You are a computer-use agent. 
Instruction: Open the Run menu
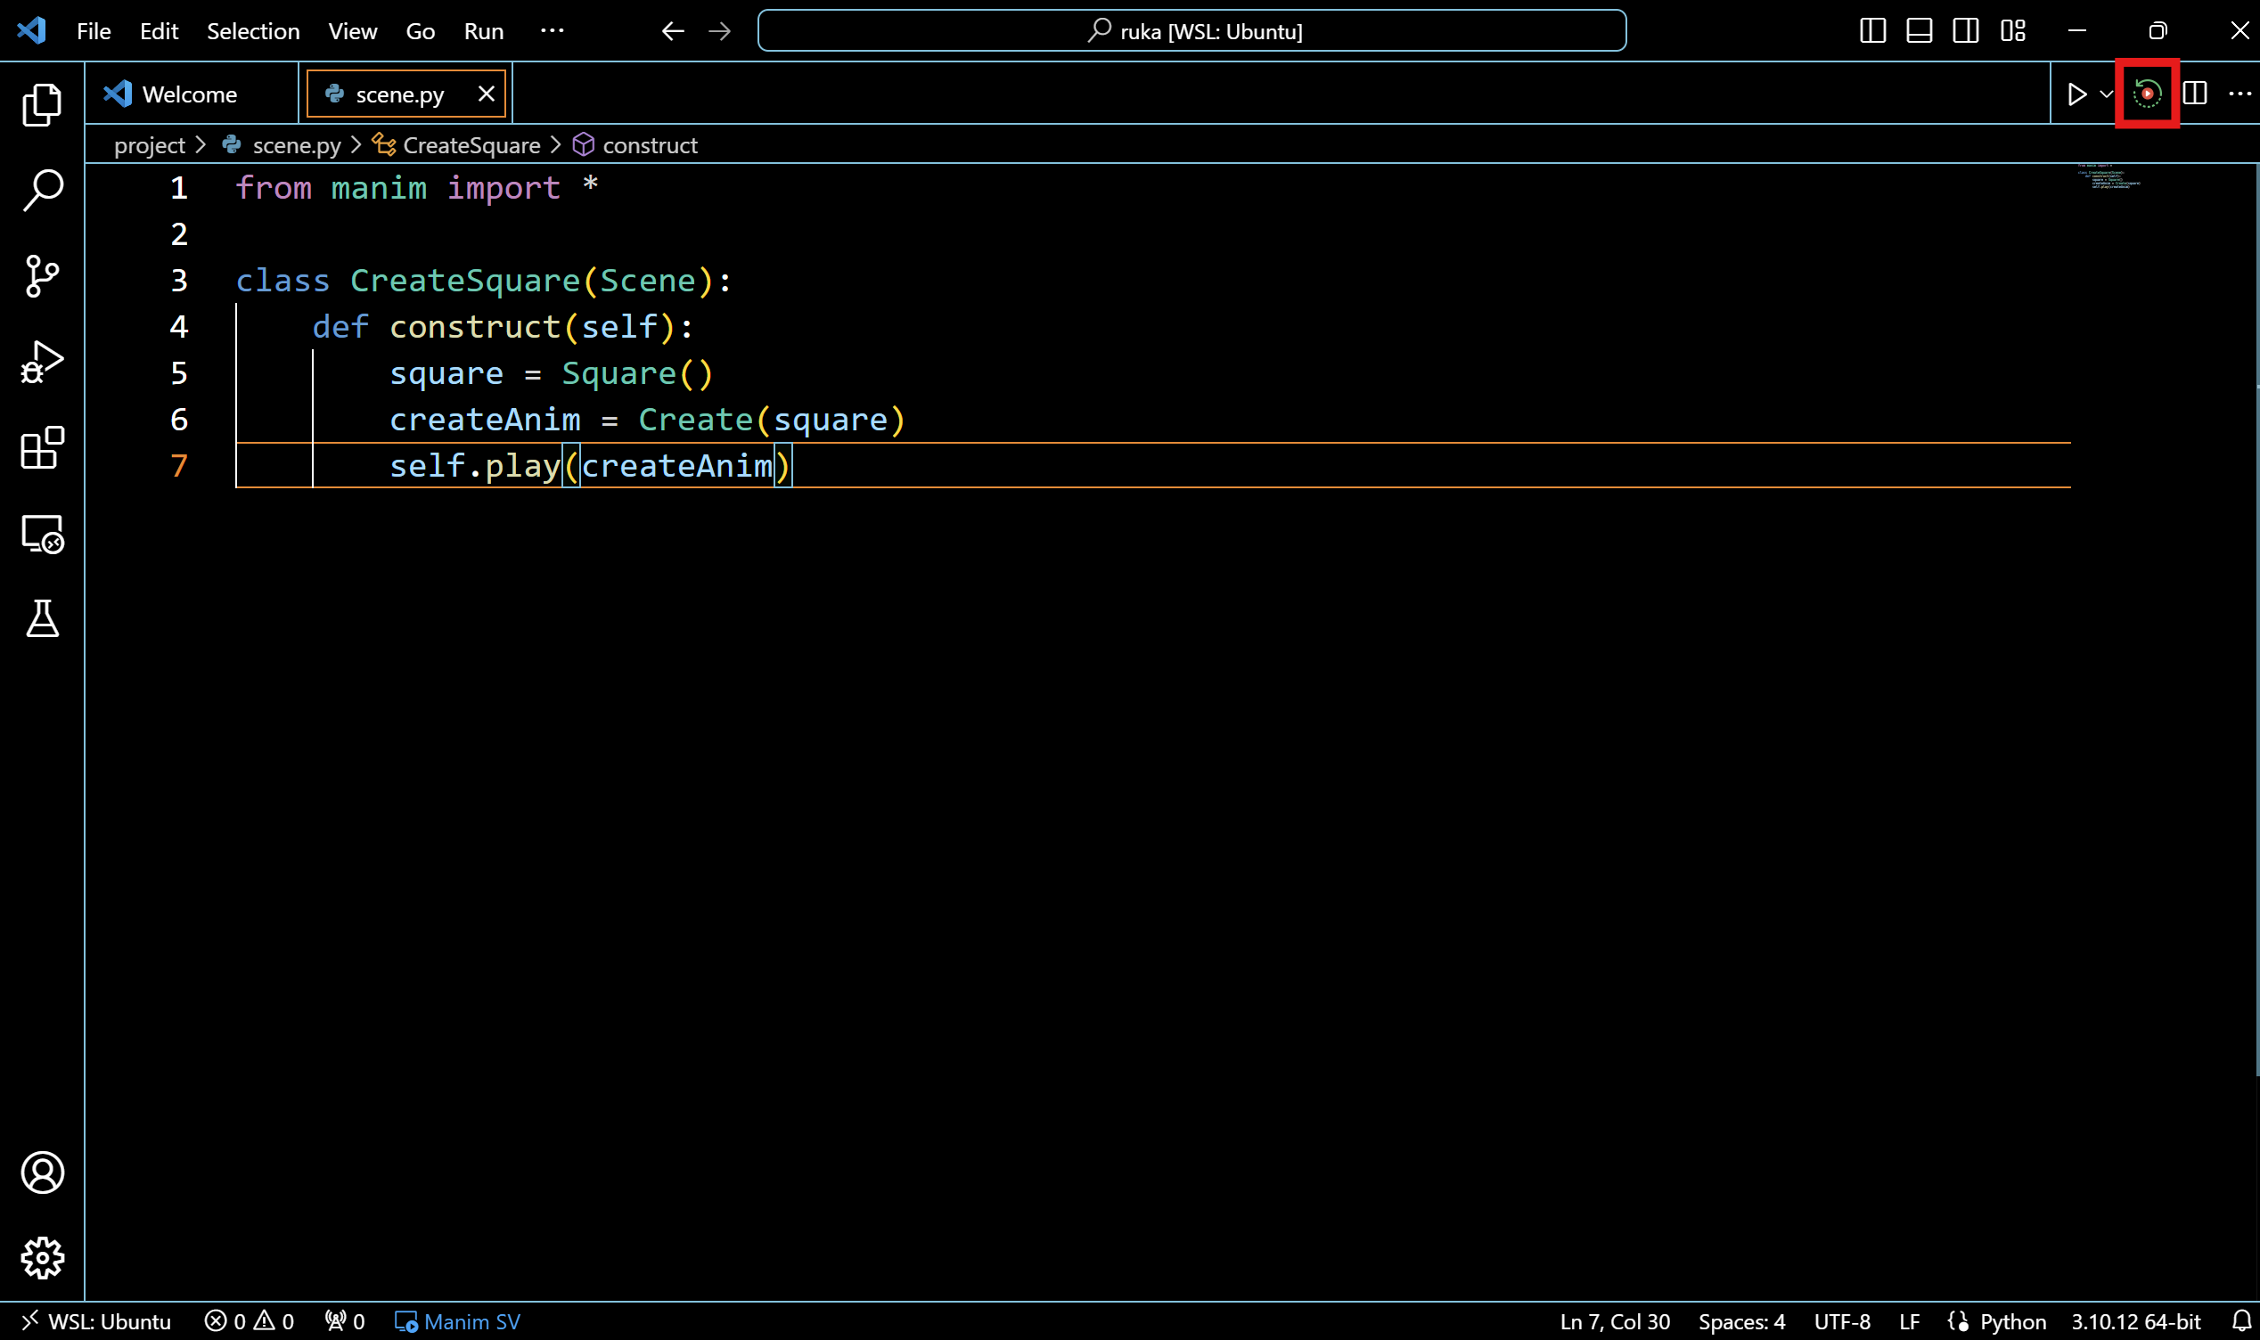pyautogui.click(x=484, y=29)
